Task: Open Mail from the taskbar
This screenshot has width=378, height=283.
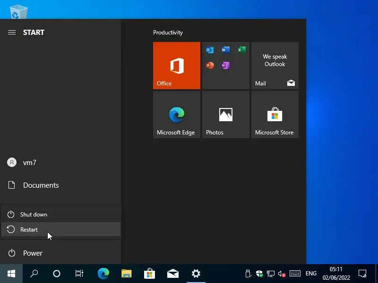Action: pyautogui.click(x=173, y=274)
